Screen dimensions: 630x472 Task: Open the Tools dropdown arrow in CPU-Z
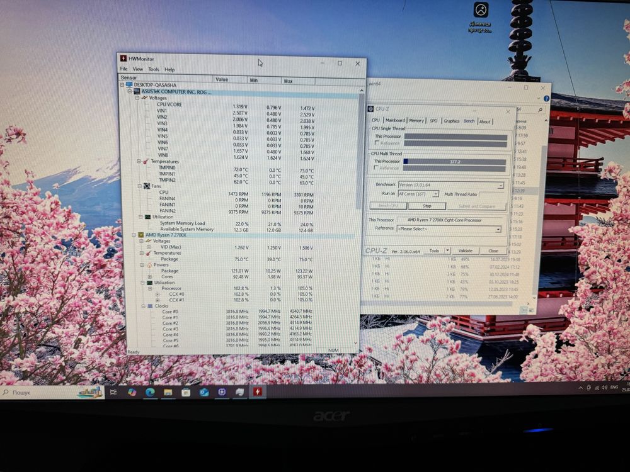[447, 250]
